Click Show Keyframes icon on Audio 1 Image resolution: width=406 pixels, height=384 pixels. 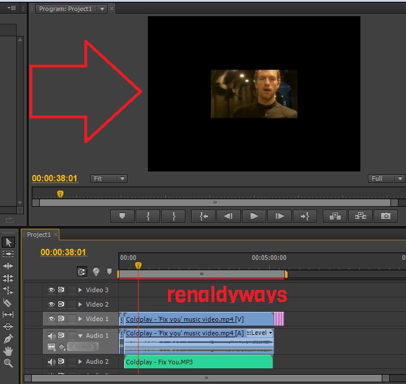(62, 346)
